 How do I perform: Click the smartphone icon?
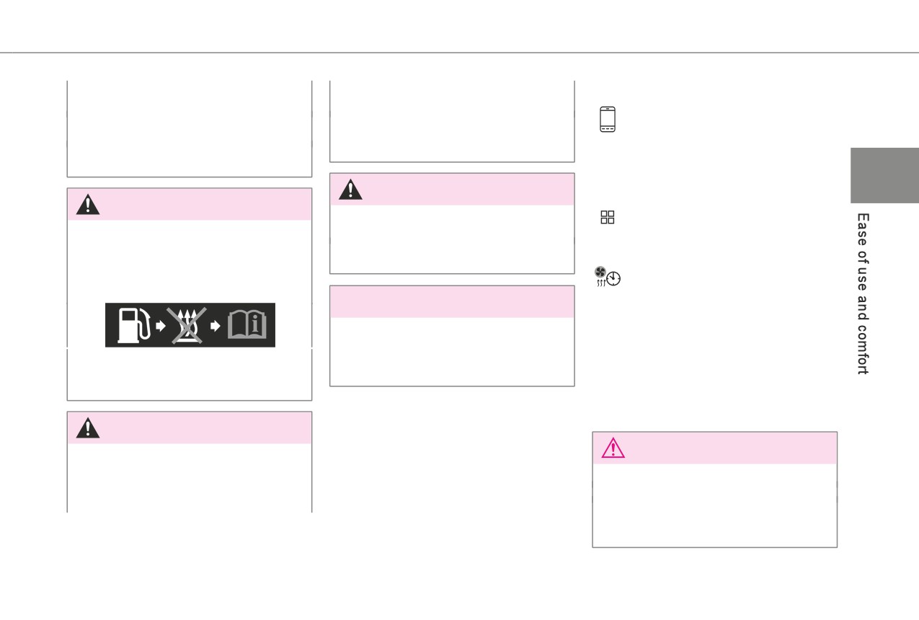click(608, 120)
